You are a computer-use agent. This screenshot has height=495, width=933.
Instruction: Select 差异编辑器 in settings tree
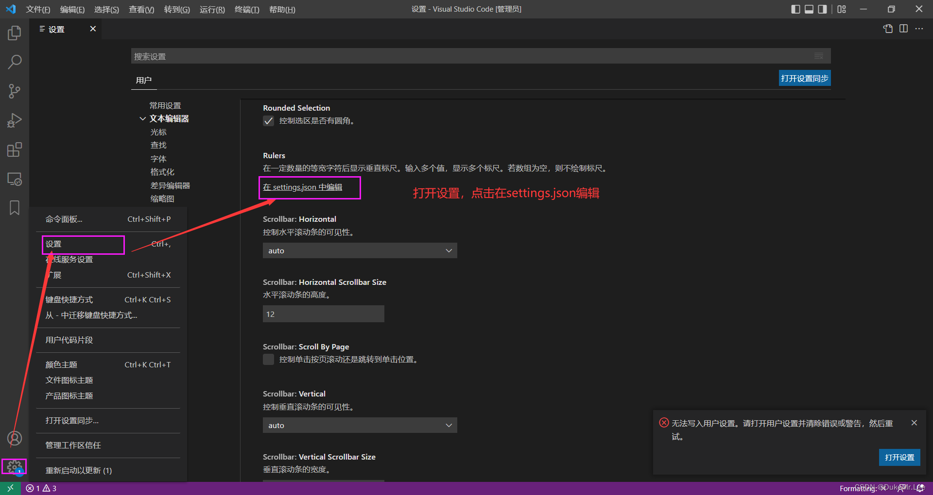coord(170,185)
